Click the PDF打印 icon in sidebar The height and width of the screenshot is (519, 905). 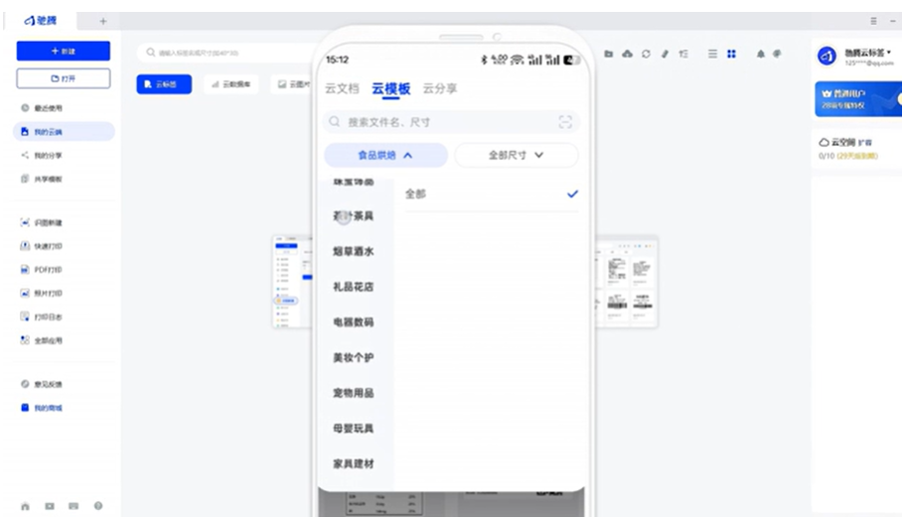25,269
